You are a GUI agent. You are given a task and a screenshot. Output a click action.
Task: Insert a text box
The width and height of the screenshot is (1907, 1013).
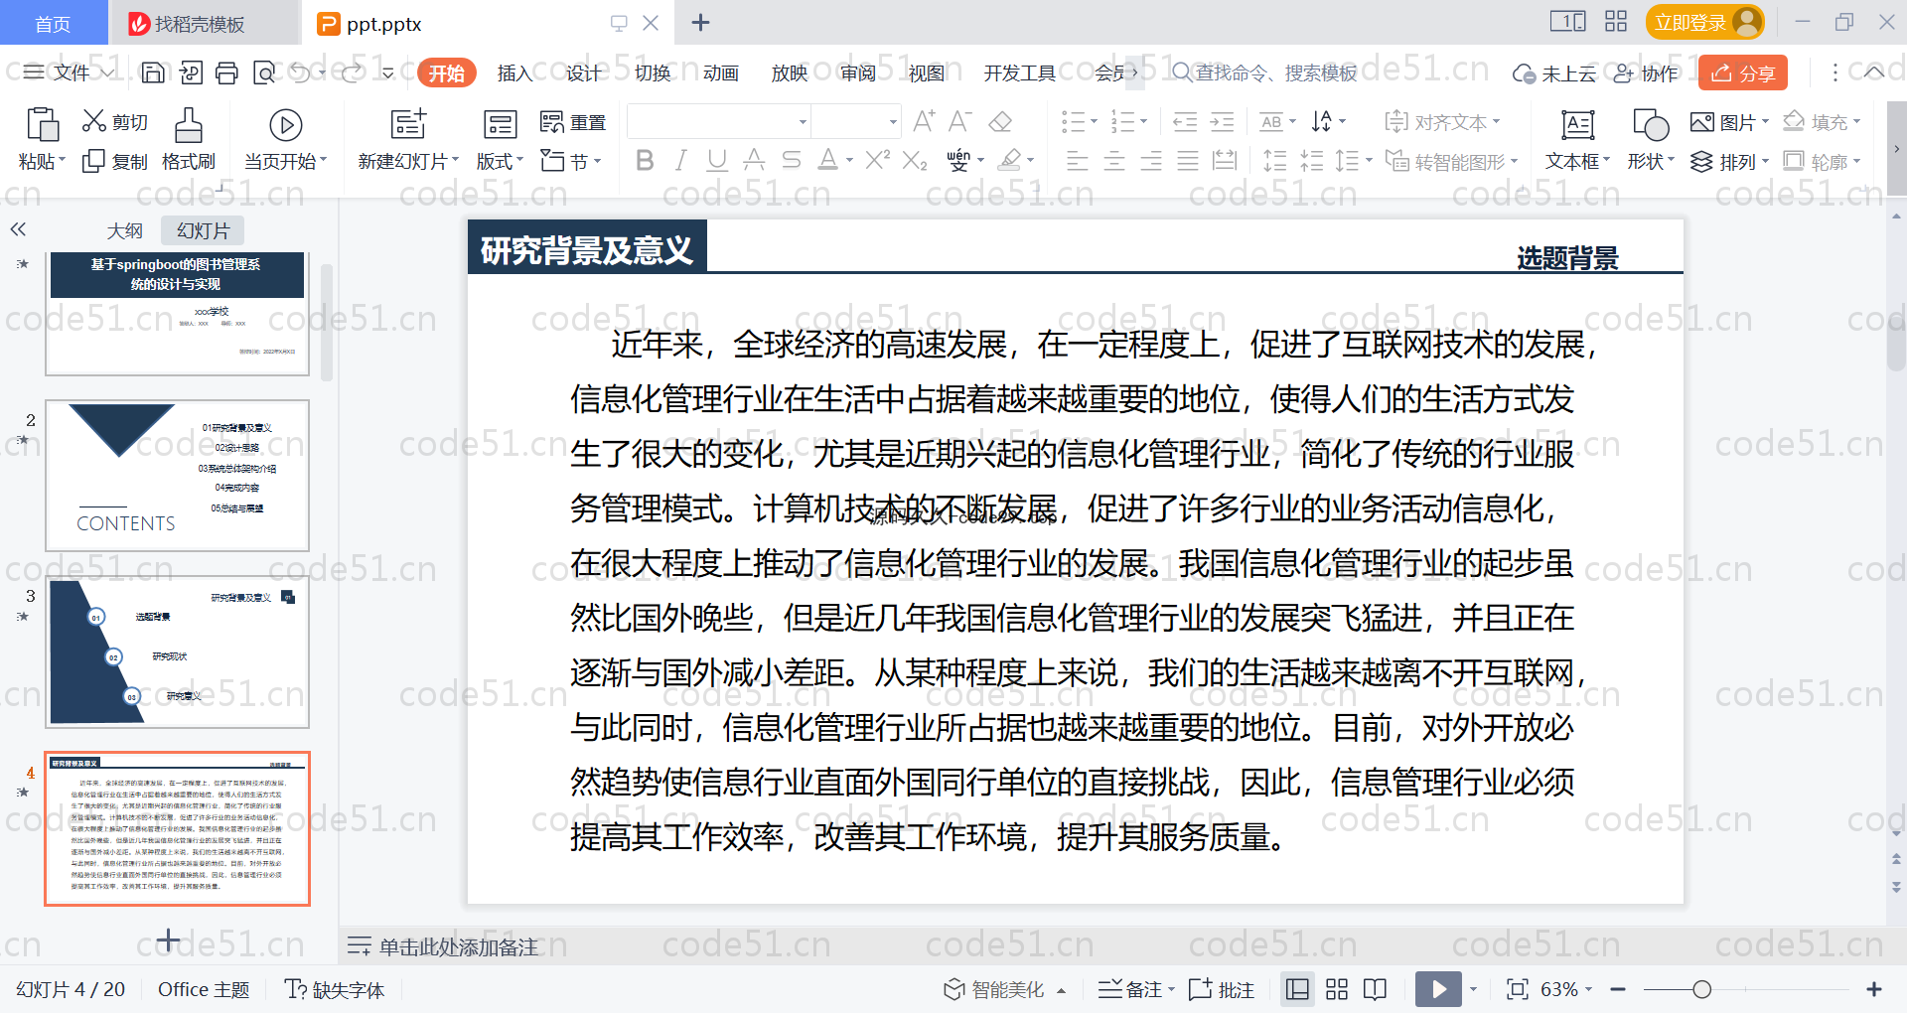click(1577, 126)
